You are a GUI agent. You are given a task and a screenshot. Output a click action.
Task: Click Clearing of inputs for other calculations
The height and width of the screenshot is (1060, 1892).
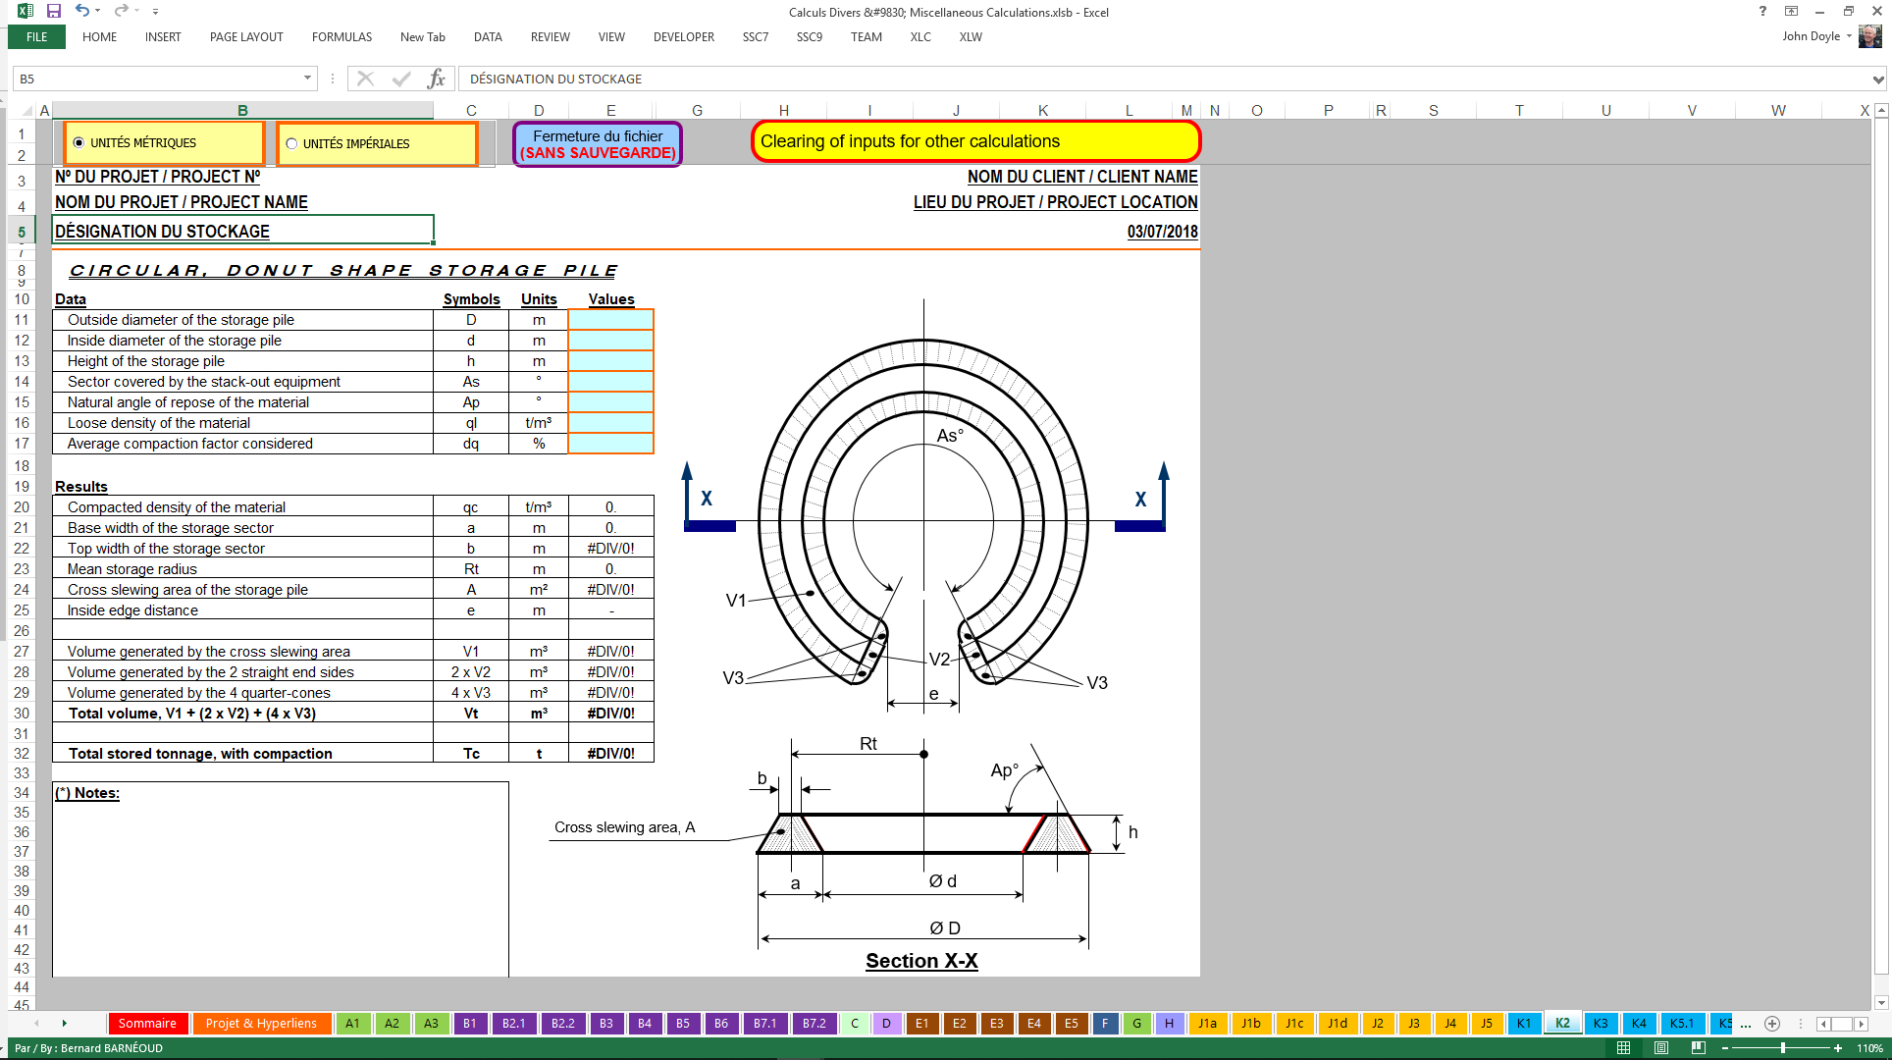pos(975,141)
